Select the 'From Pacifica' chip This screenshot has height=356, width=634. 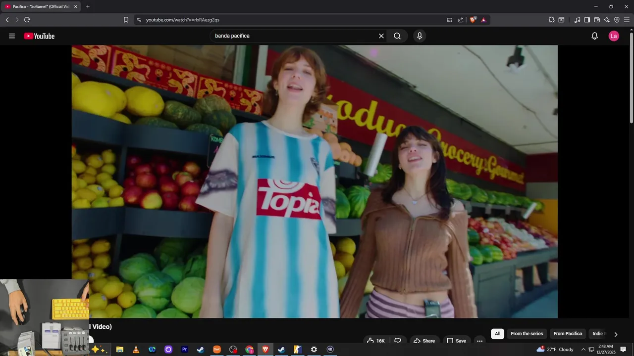568,334
